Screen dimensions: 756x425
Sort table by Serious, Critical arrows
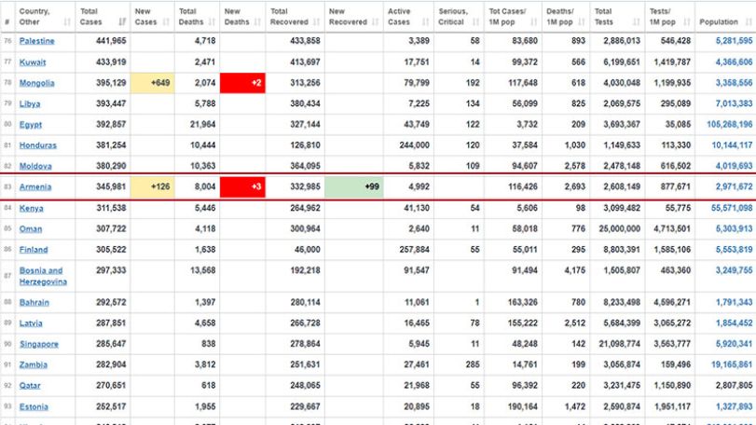click(475, 22)
